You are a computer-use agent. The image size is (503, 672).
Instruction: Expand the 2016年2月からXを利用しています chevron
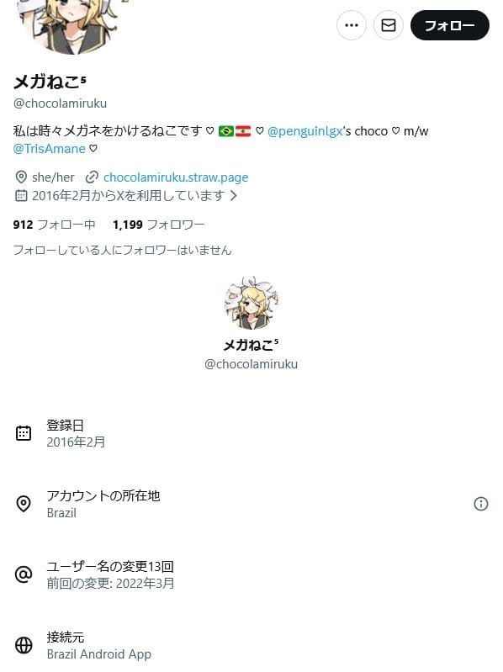[x=234, y=196]
